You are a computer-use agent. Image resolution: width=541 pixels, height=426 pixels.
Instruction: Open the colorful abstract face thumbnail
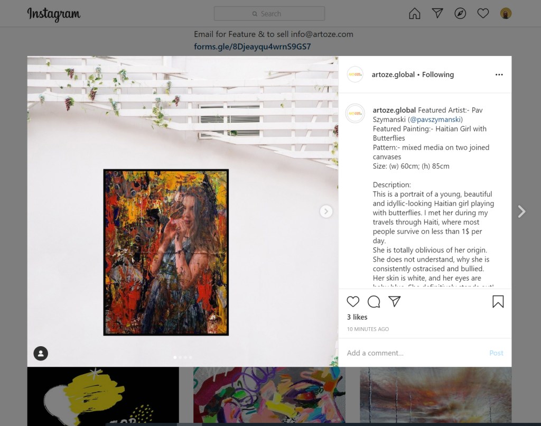pyautogui.click(x=269, y=395)
